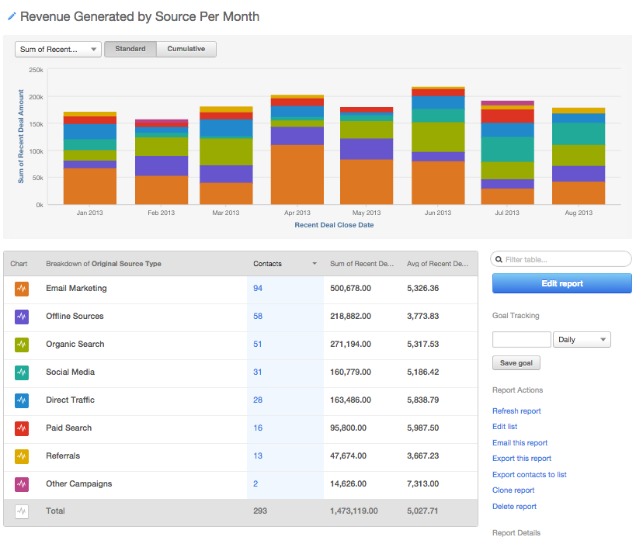Open the Export this report link
The image size is (643, 537).
point(522,459)
